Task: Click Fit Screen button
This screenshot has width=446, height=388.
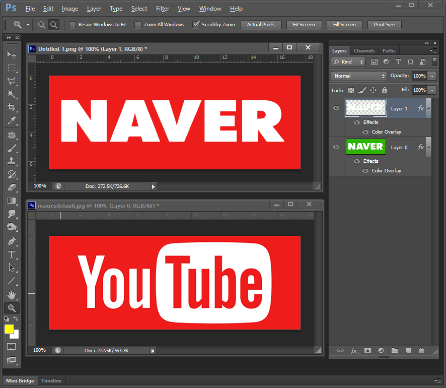Action: coord(304,25)
